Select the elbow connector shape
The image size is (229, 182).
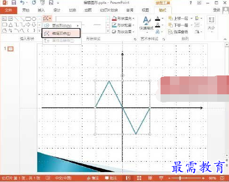(16, 25)
